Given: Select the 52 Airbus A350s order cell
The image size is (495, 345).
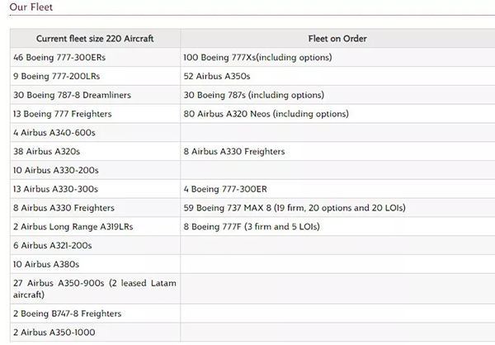Looking at the screenshot, I should 217,76.
